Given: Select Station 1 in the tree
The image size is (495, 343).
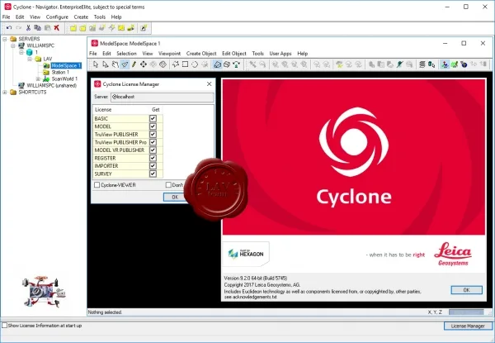Looking at the screenshot, I should coord(60,72).
